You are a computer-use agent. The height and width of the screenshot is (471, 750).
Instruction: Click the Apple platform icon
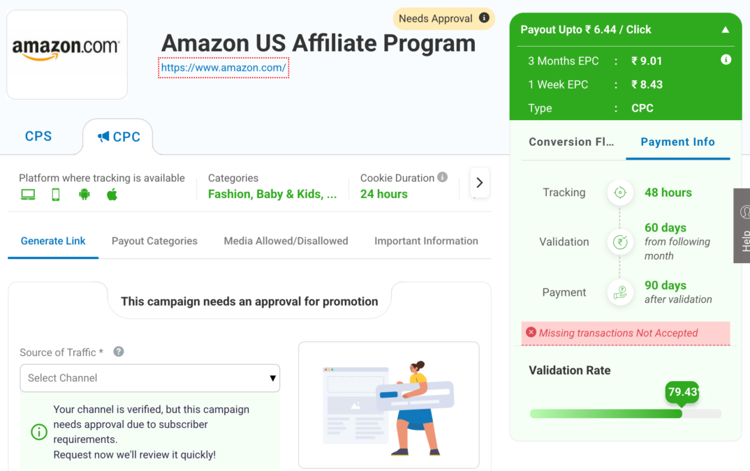point(112,194)
